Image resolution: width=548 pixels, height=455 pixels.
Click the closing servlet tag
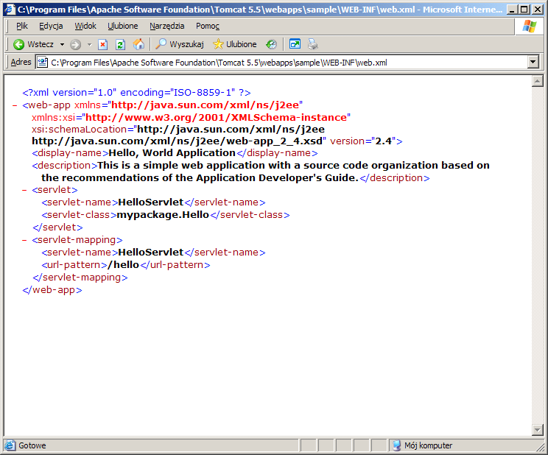tap(57, 227)
